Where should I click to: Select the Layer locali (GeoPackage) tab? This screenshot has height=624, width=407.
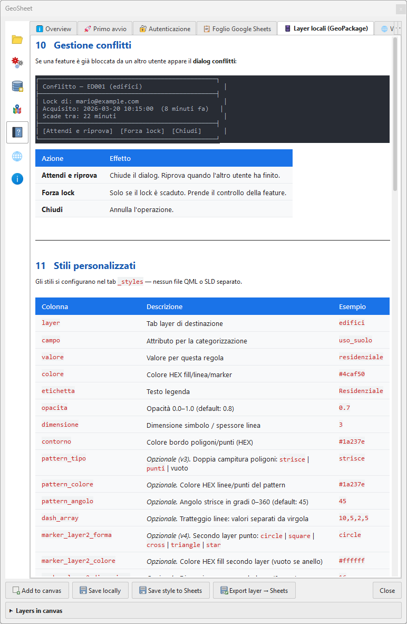click(x=325, y=28)
